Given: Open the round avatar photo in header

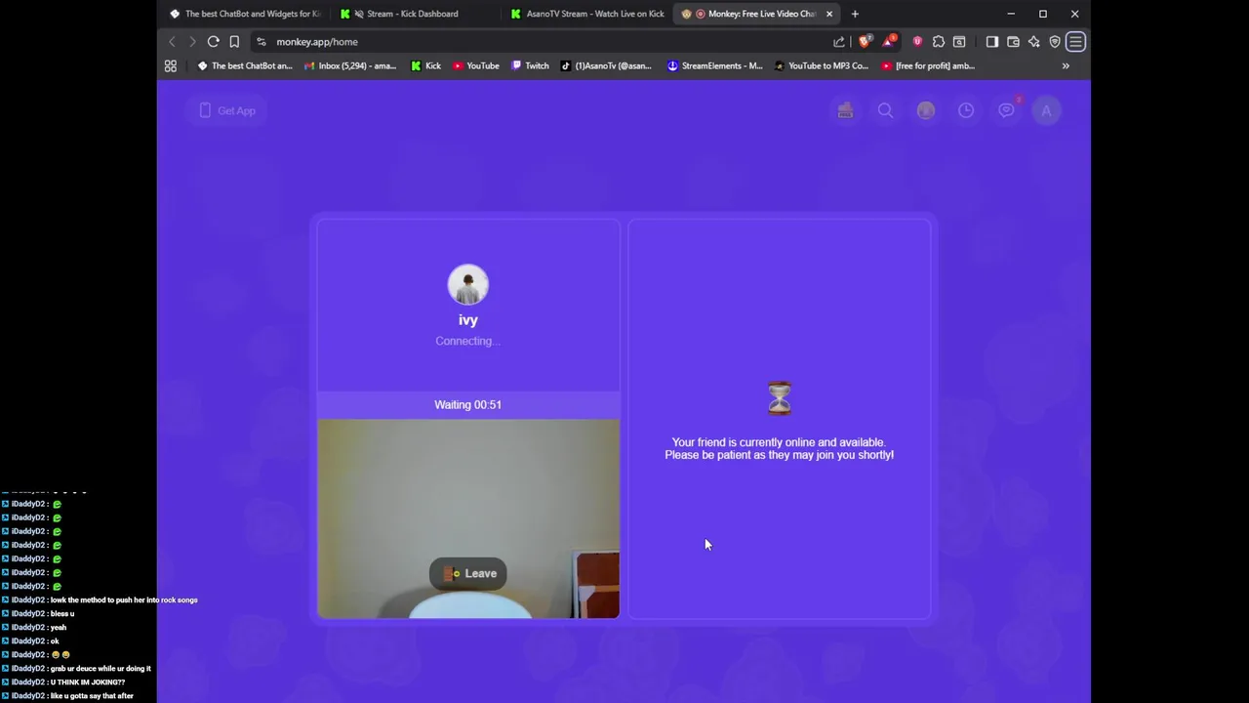Looking at the screenshot, I should pos(926,110).
